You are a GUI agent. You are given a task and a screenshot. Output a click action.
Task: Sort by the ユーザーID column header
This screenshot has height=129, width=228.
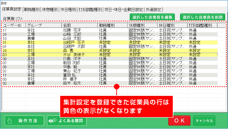tap(14, 25)
